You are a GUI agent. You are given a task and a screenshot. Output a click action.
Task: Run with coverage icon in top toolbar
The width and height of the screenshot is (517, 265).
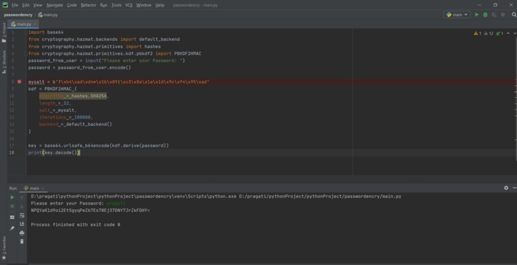pyautogui.click(x=494, y=15)
